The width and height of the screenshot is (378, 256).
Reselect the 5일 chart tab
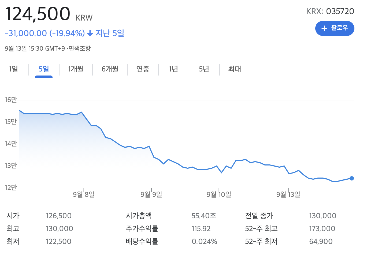click(x=43, y=69)
